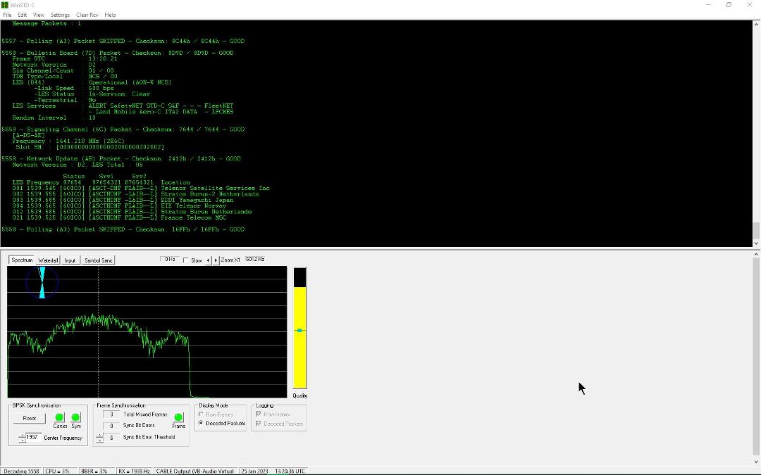Click the '5558 - Signaling Channel (6C) Packet' line
This screenshot has width=761, height=475.
[x=123, y=129]
